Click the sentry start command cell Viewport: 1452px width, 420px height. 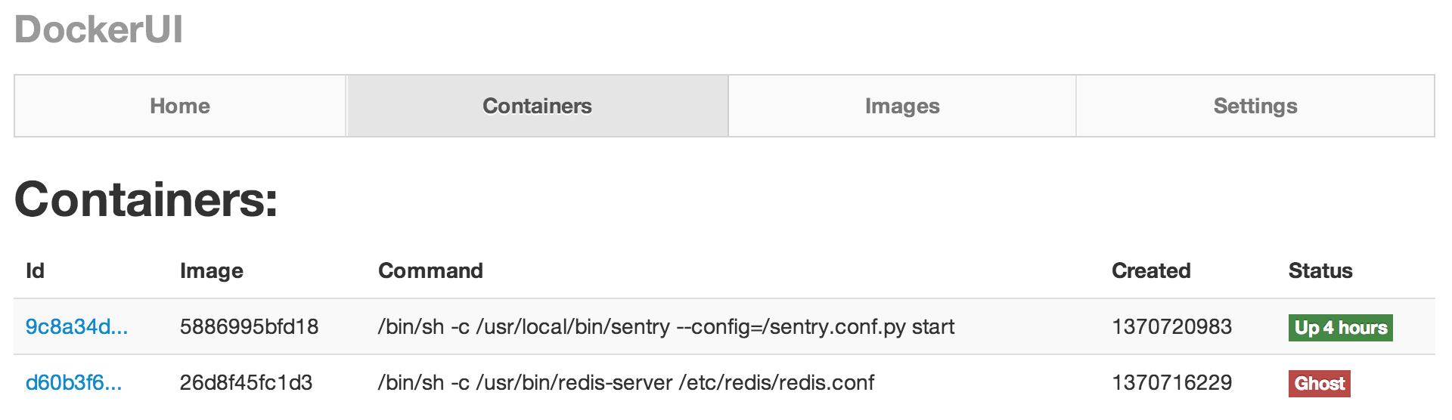(x=666, y=327)
